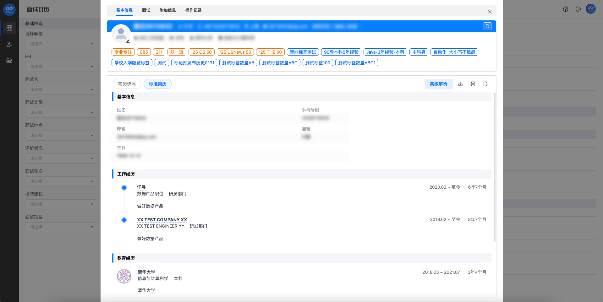Image resolution: width=603 pixels, height=302 pixels.
Task: Click the export document icon beside print
Action: pyautogui.click(x=485, y=84)
